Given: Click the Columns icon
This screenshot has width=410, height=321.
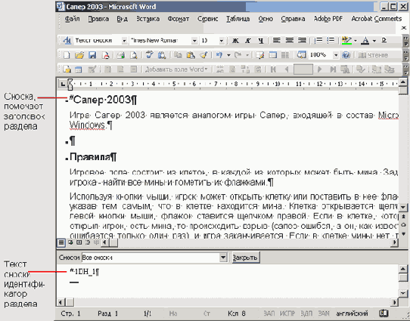Looking at the screenshot, I should pos(285,55).
